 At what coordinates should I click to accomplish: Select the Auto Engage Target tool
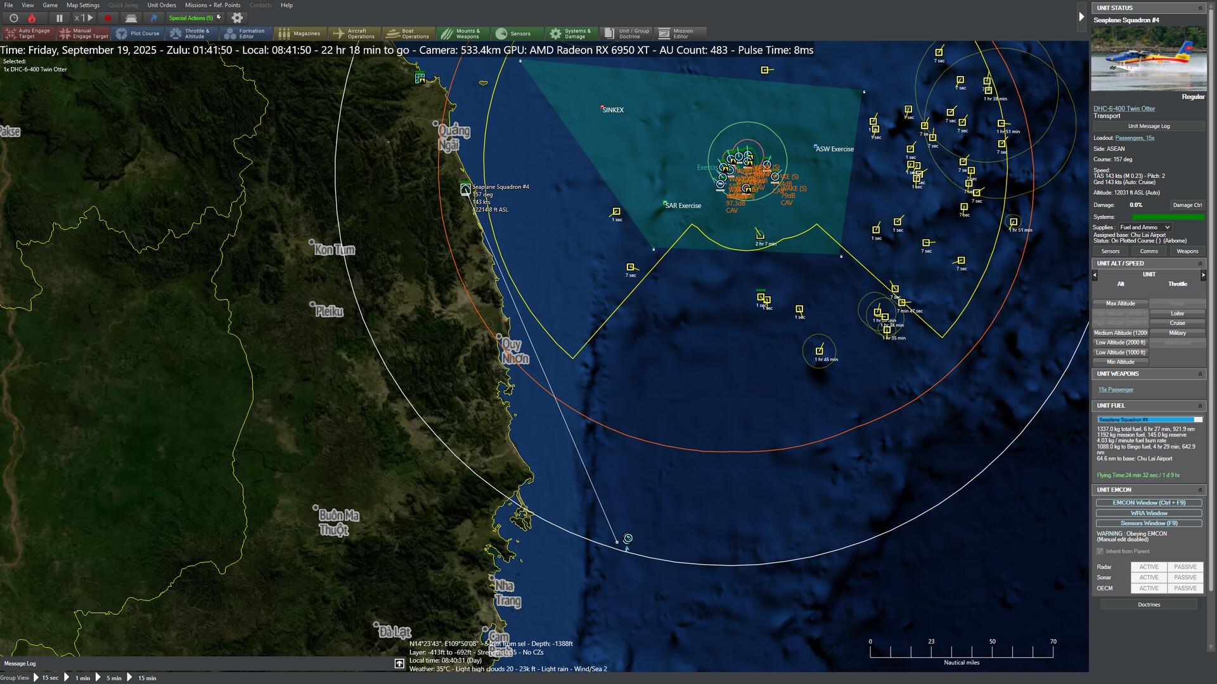point(29,33)
